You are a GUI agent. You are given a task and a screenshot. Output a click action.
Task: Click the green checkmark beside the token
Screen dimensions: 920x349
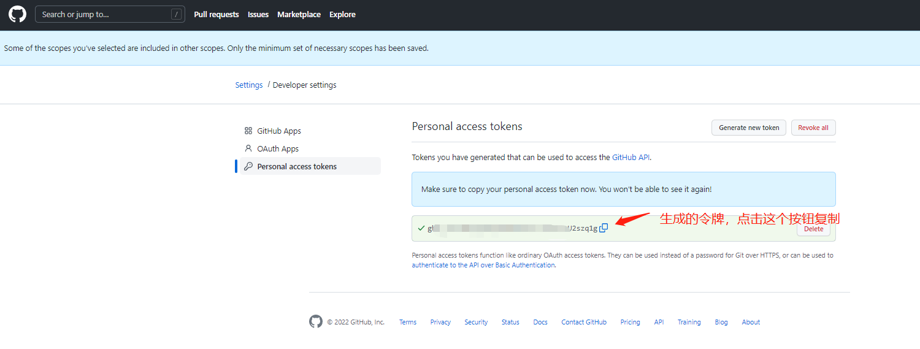coord(421,228)
